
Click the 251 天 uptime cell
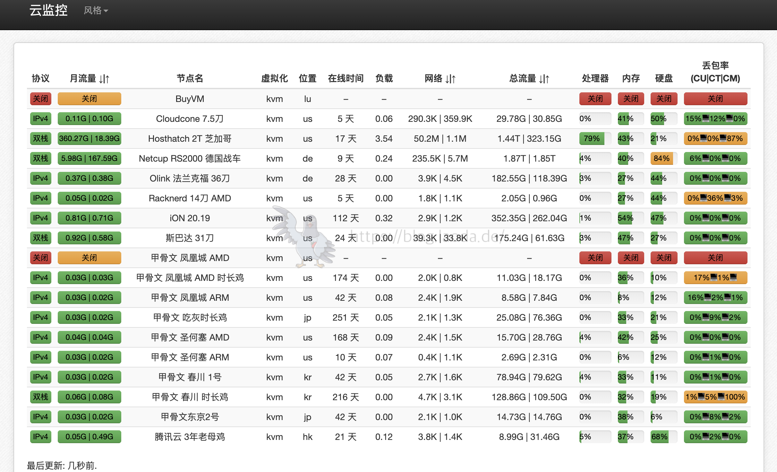click(x=346, y=317)
